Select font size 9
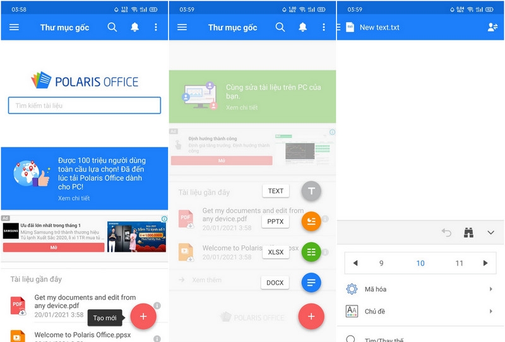 click(381, 263)
